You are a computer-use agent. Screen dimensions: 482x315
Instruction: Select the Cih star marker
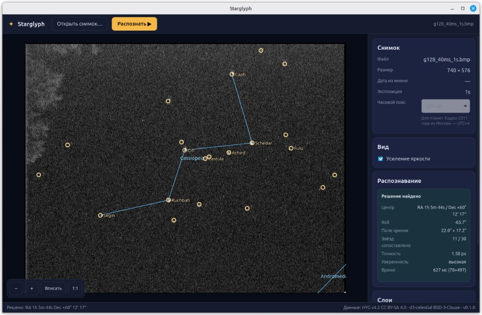[x=185, y=150]
